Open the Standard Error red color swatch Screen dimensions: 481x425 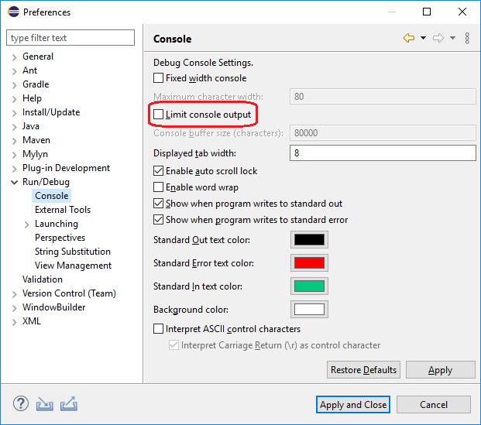pos(309,262)
